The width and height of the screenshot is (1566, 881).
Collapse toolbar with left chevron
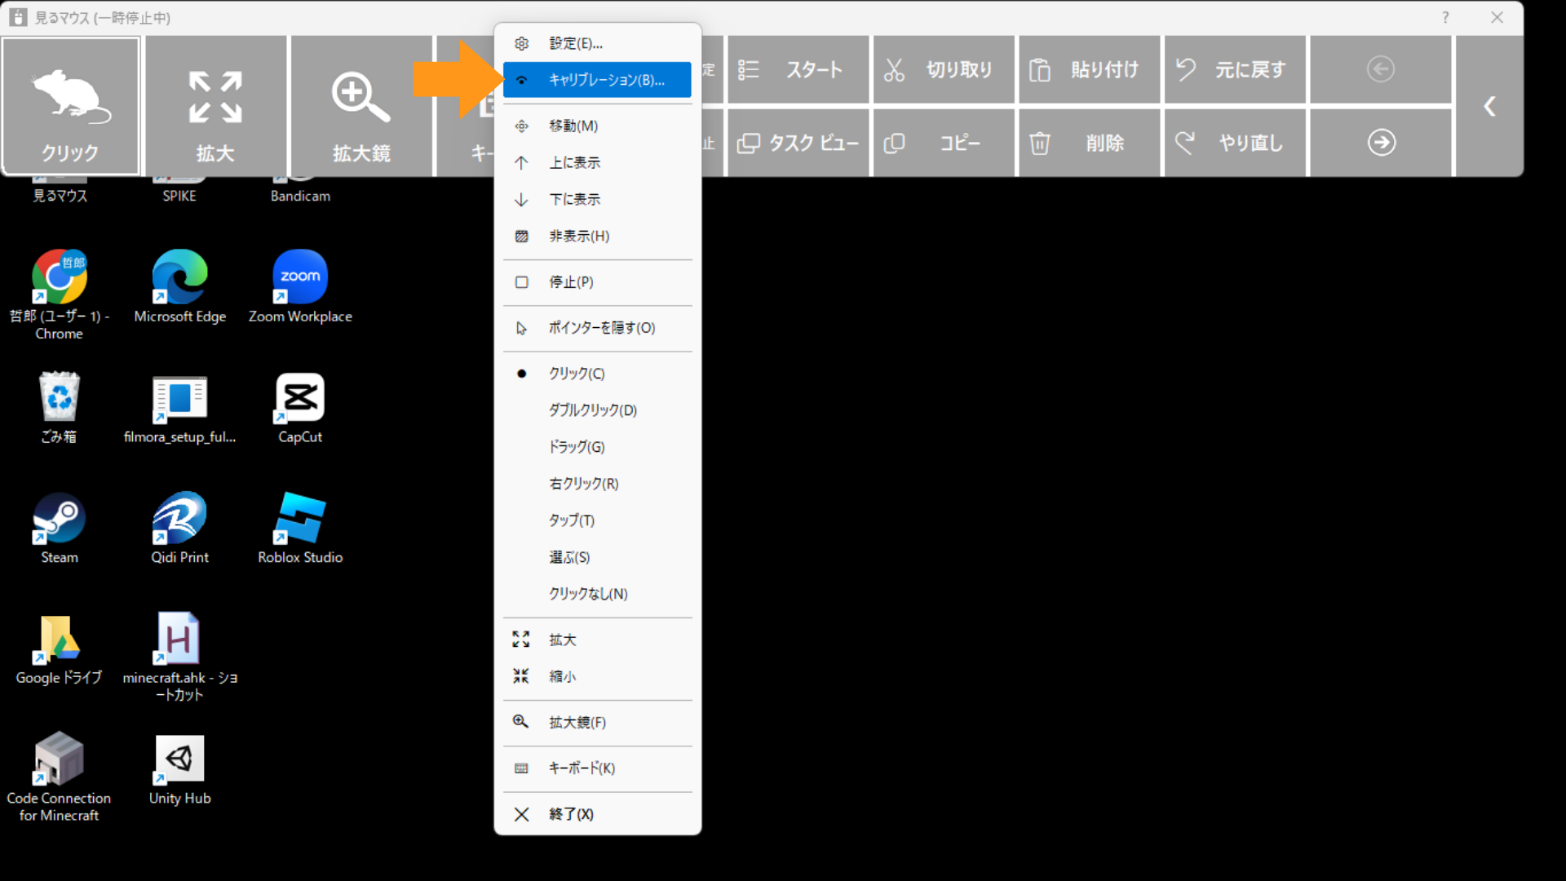(x=1489, y=107)
